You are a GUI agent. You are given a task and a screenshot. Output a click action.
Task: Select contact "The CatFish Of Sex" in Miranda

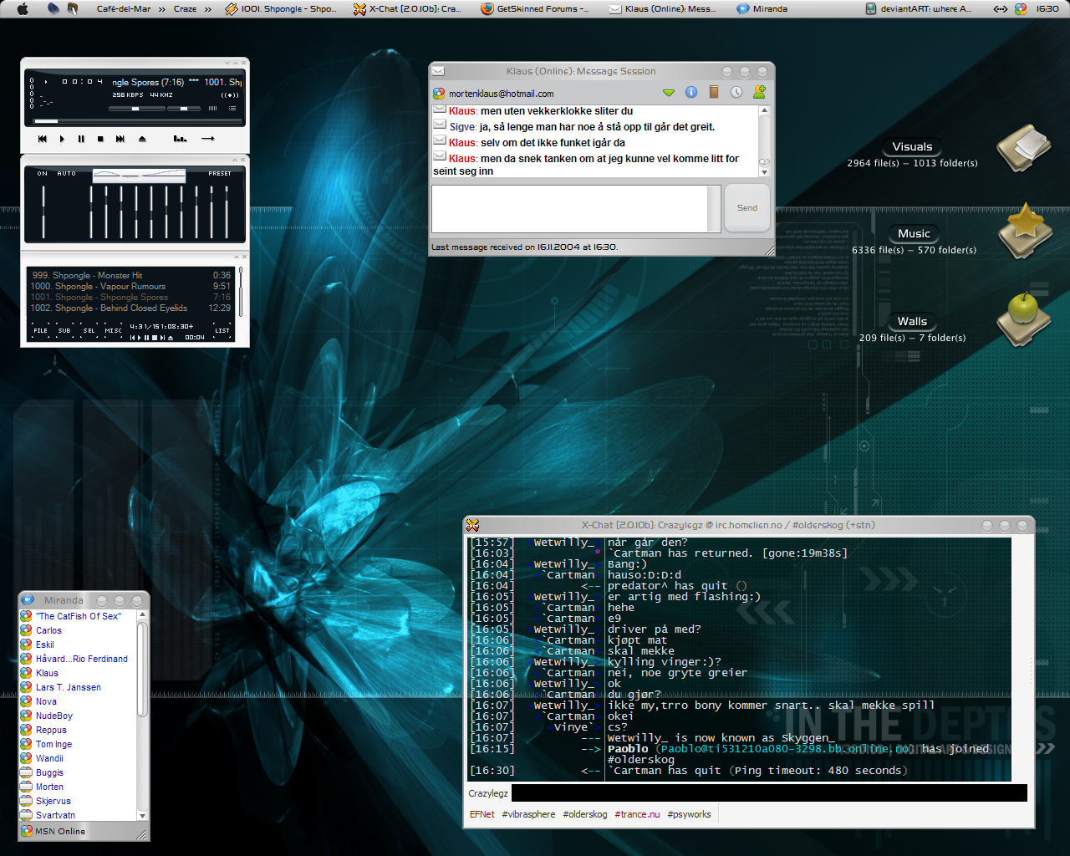(x=78, y=616)
